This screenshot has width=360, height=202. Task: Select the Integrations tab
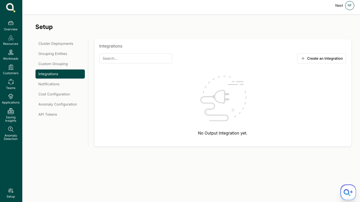pos(60,74)
